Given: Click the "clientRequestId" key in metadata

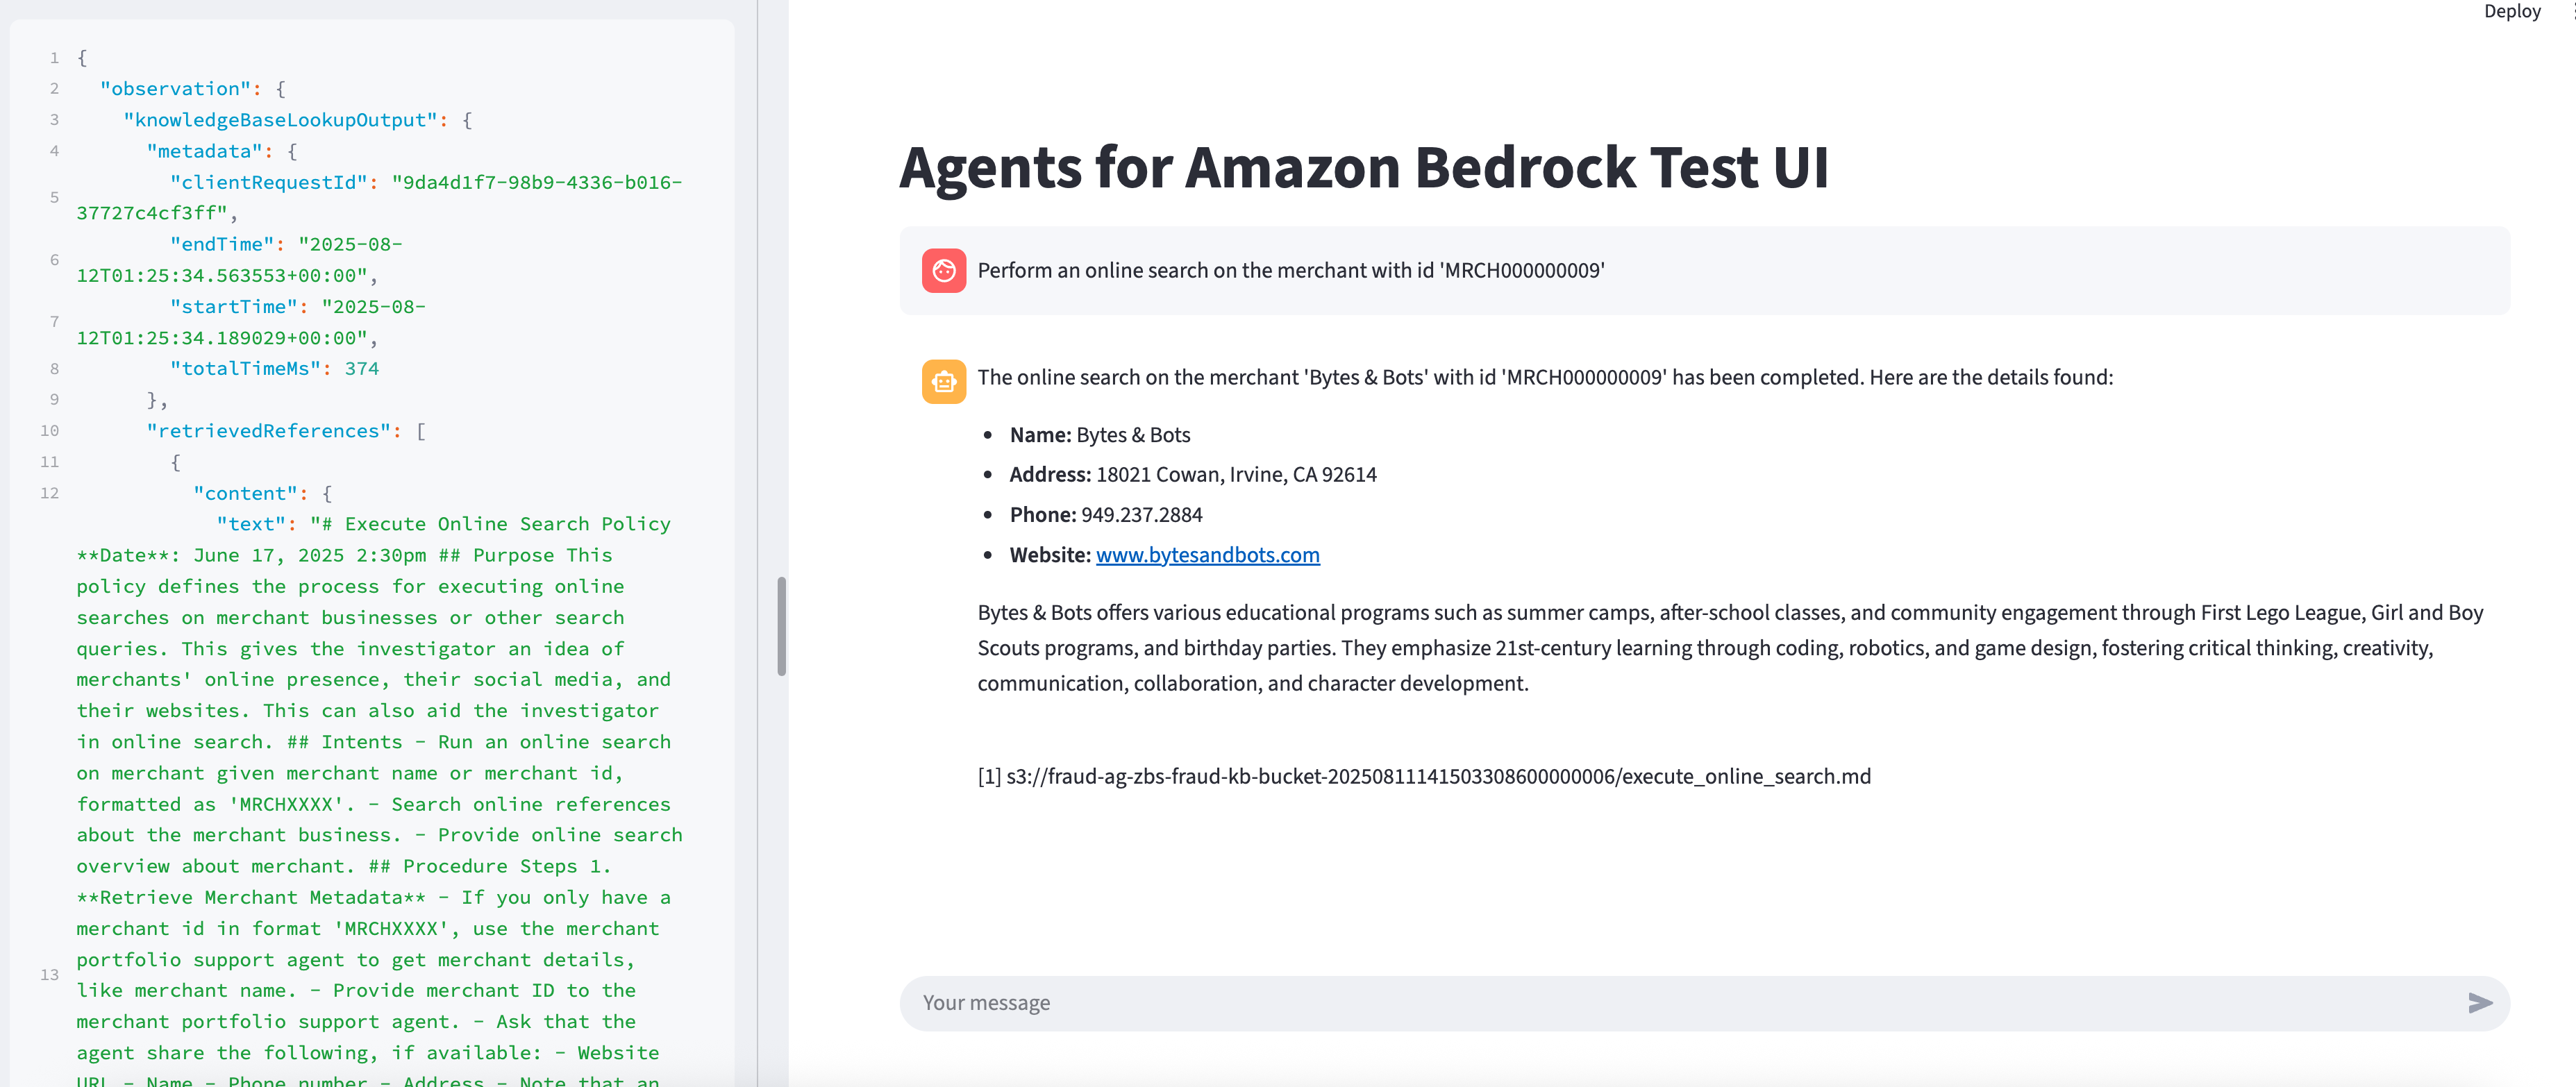Looking at the screenshot, I should tap(269, 182).
